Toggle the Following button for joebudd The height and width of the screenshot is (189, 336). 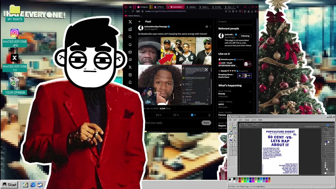tap(245, 36)
